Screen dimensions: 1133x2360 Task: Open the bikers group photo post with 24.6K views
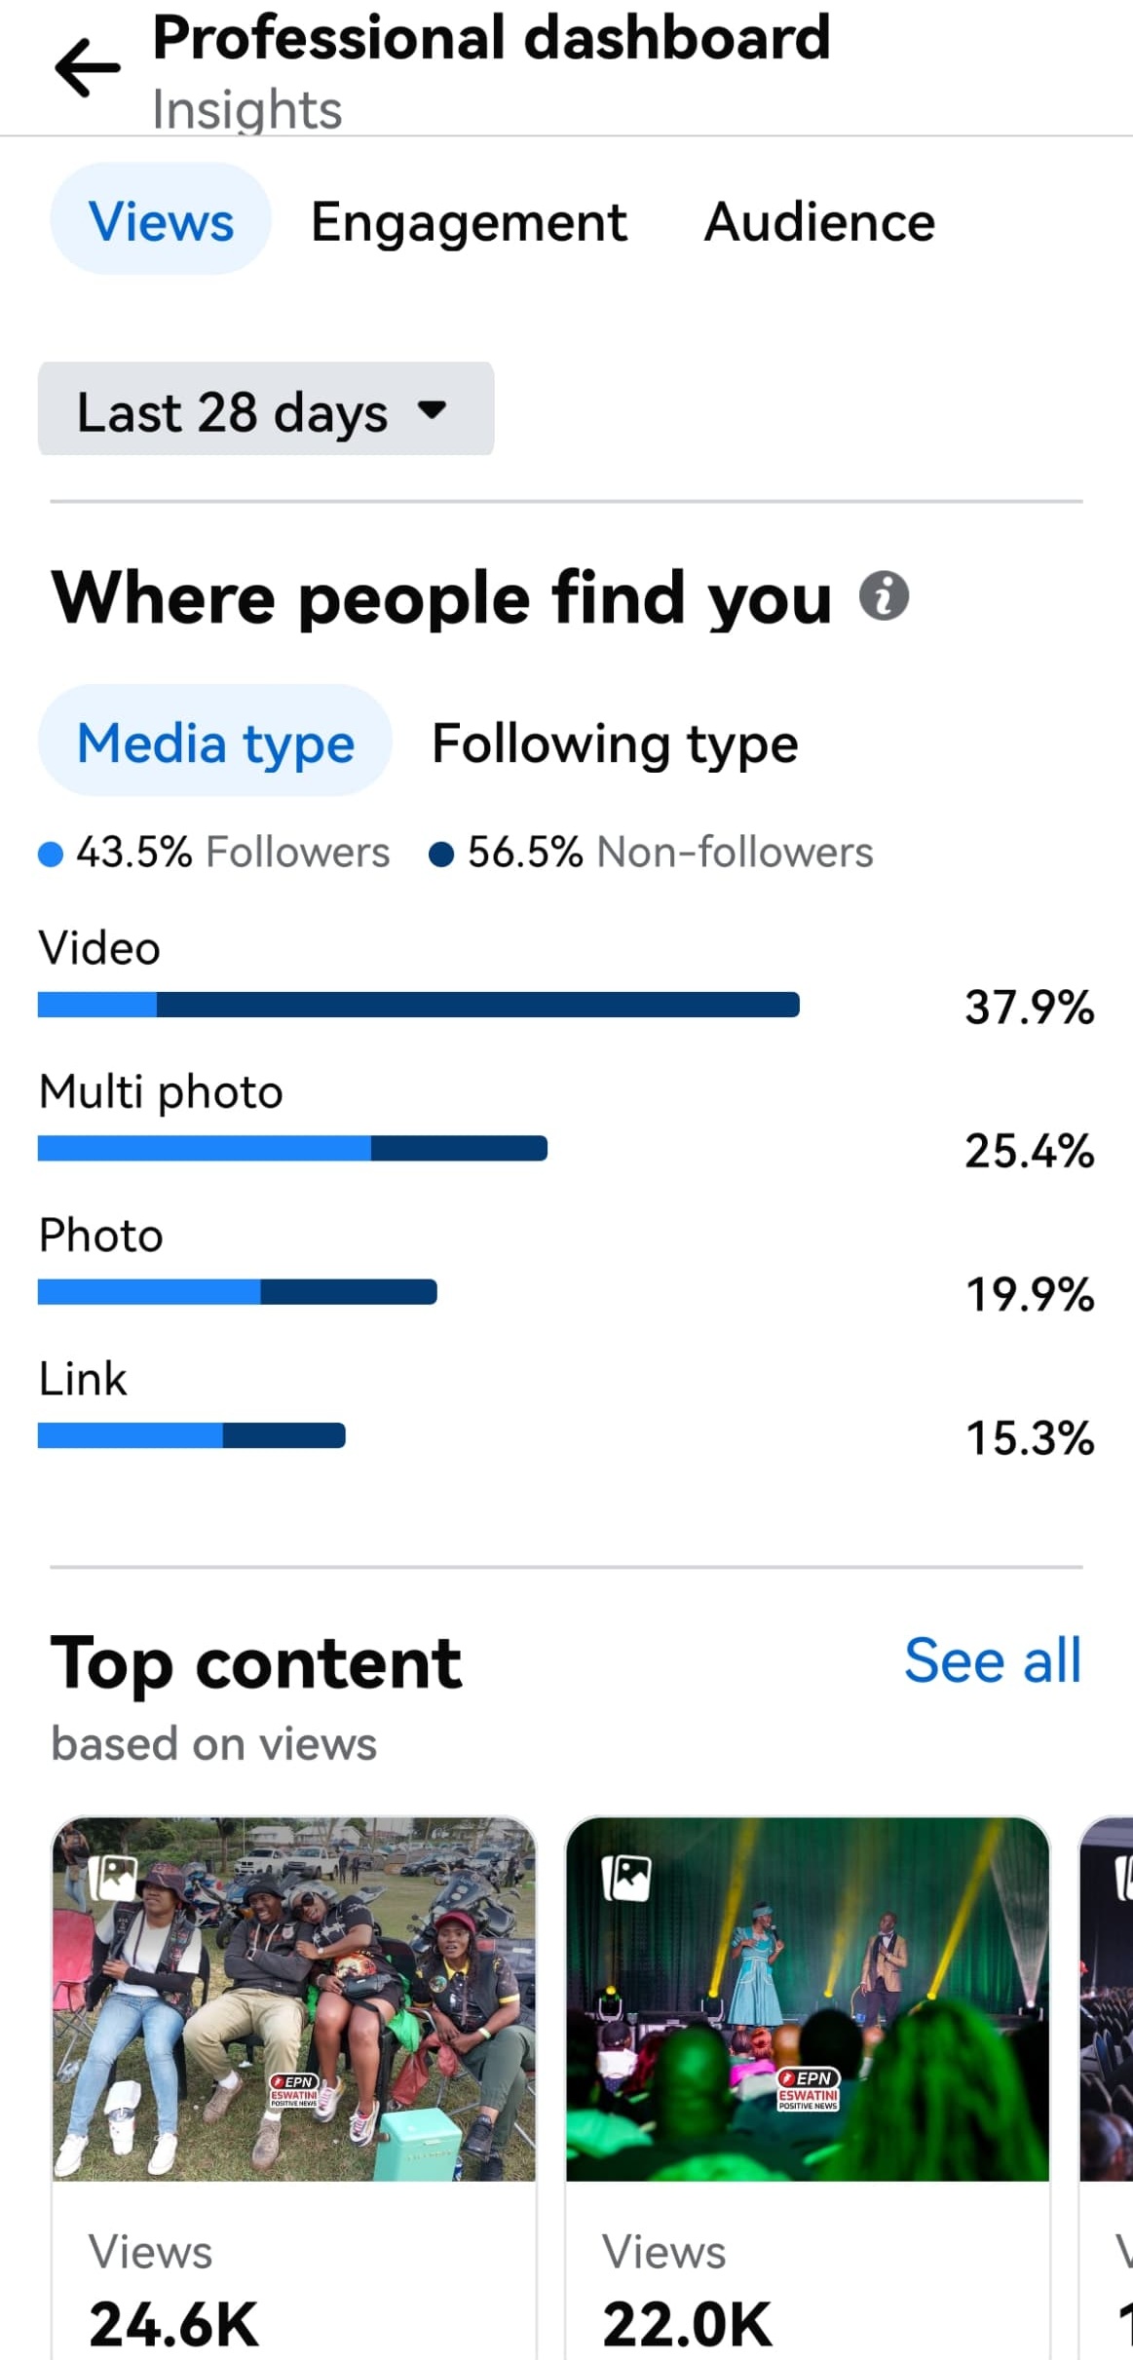point(293,2087)
